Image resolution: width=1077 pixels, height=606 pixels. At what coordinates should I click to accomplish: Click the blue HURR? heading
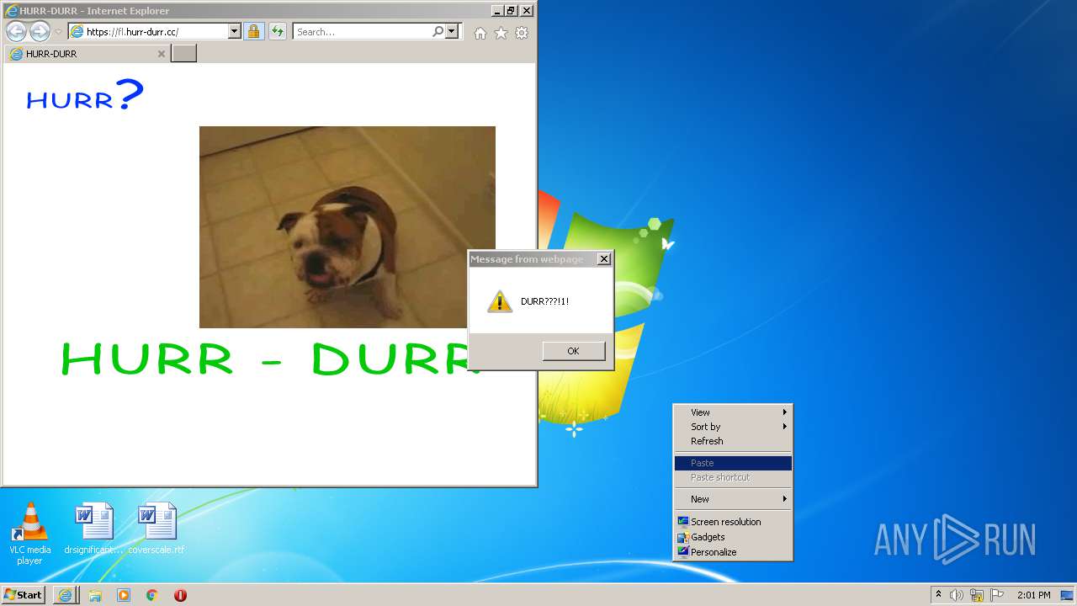(85, 95)
